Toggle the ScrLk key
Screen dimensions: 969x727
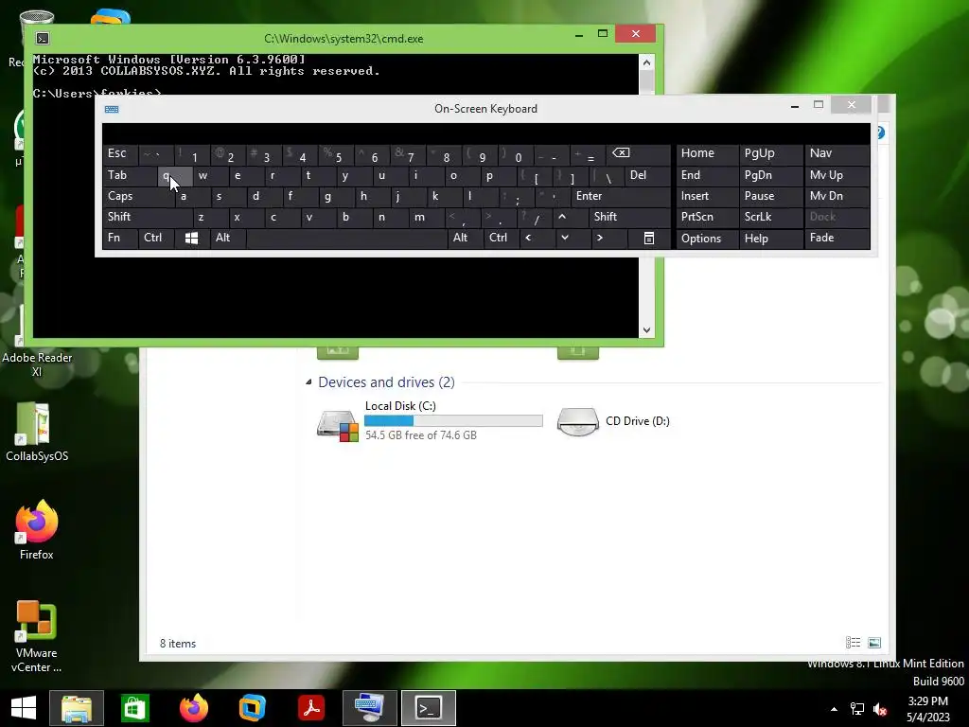[x=771, y=217]
